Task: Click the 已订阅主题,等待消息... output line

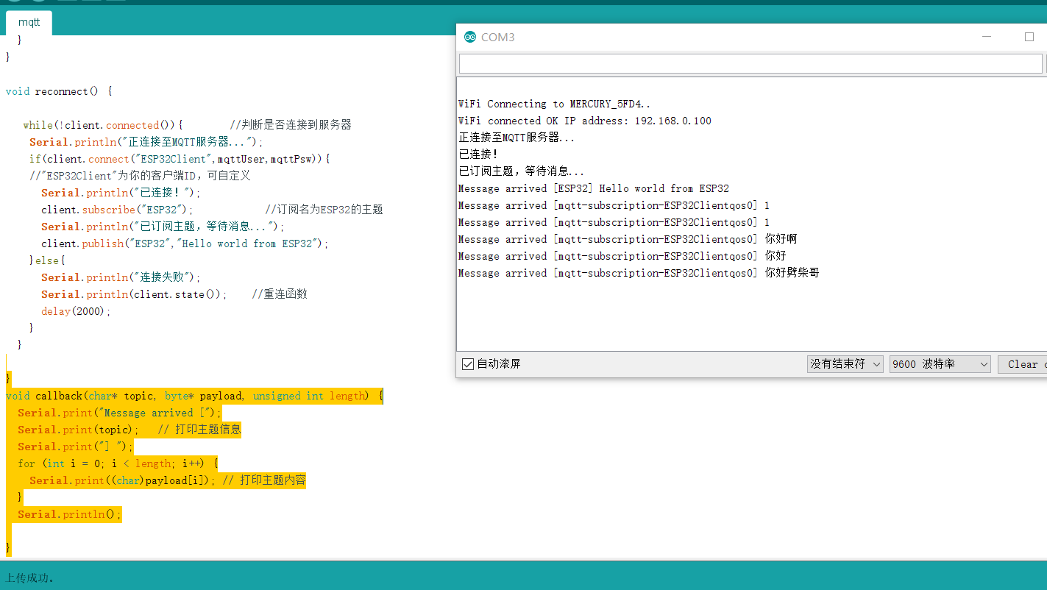Action: (522, 171)
